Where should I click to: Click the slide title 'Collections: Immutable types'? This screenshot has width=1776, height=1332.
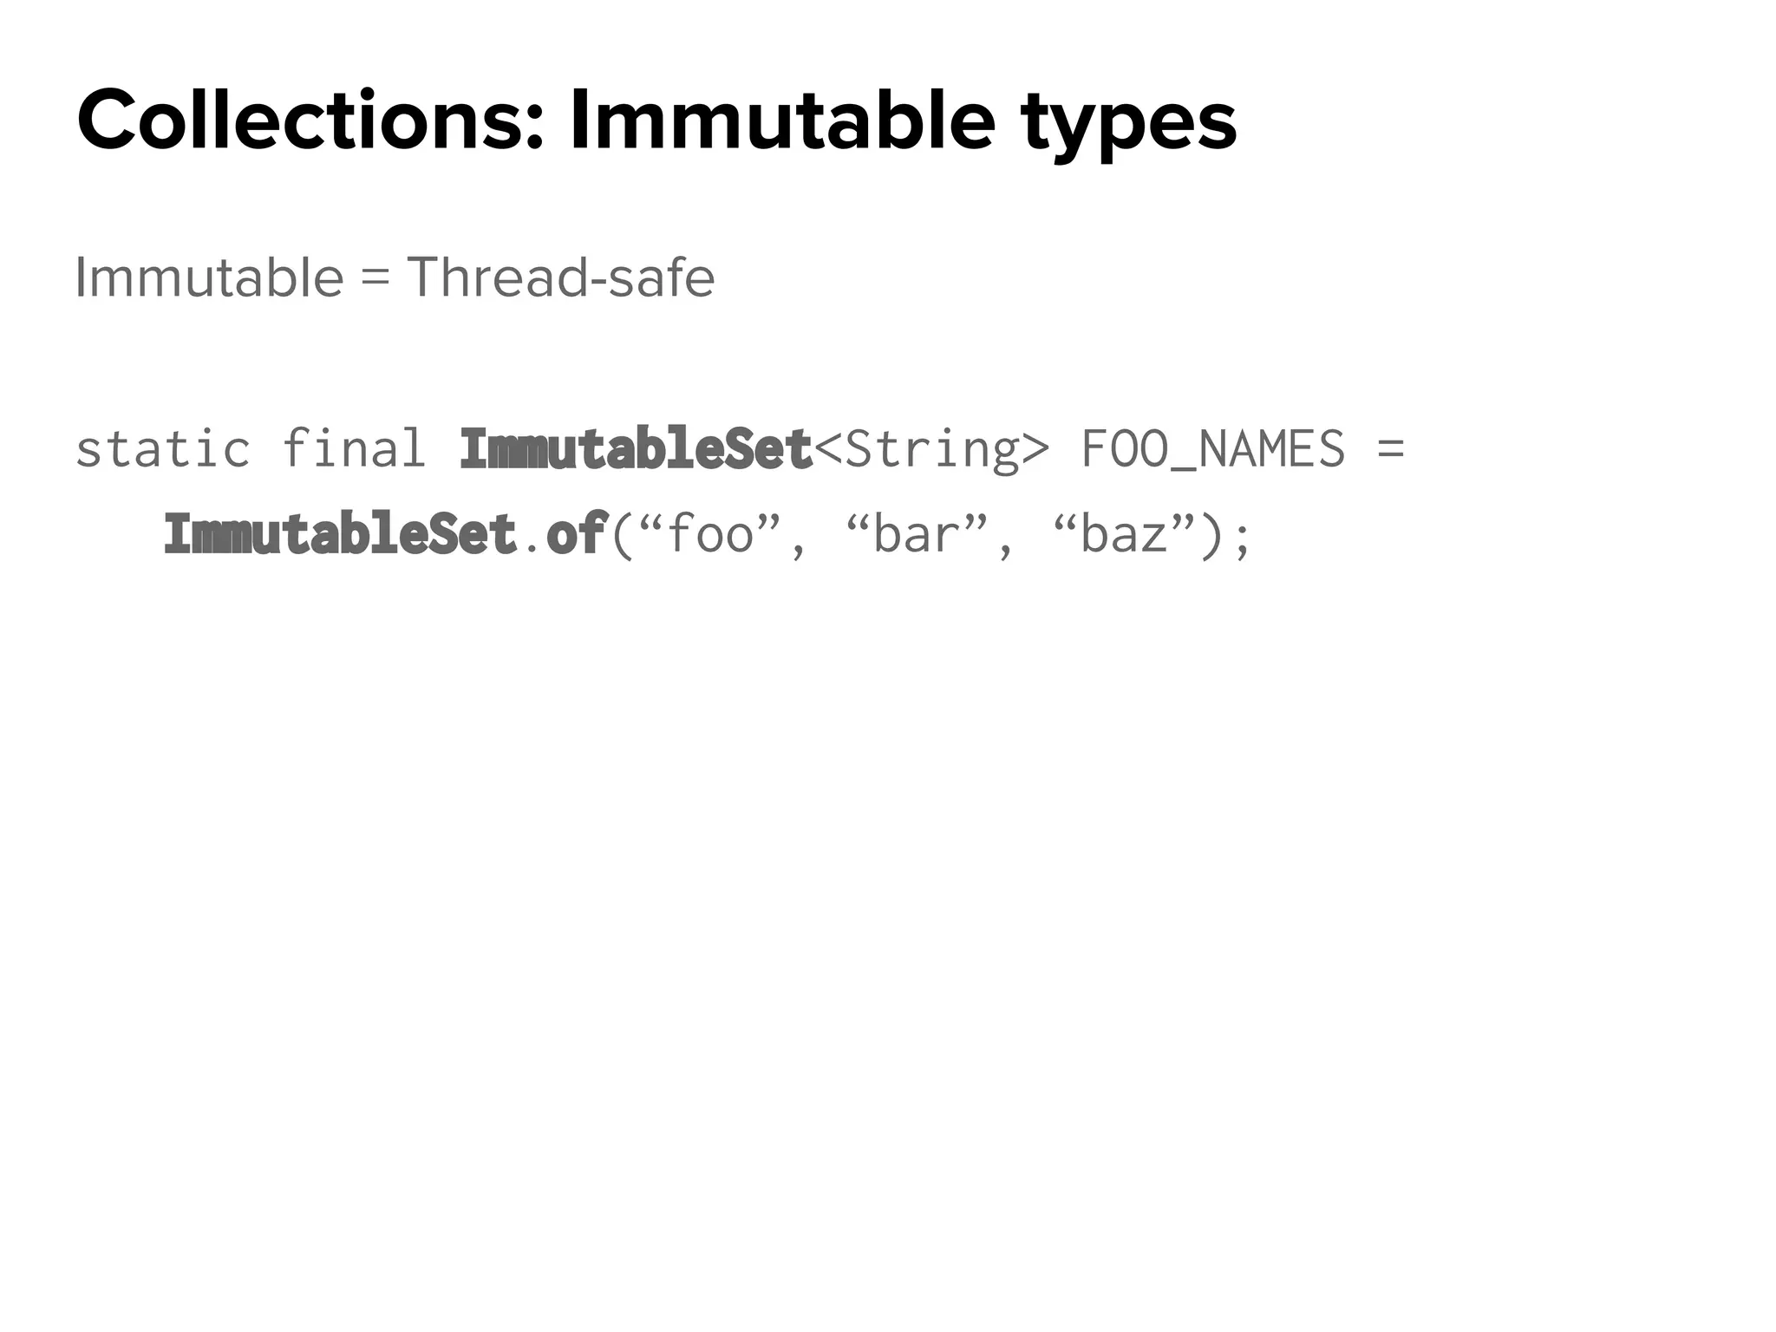656,121
